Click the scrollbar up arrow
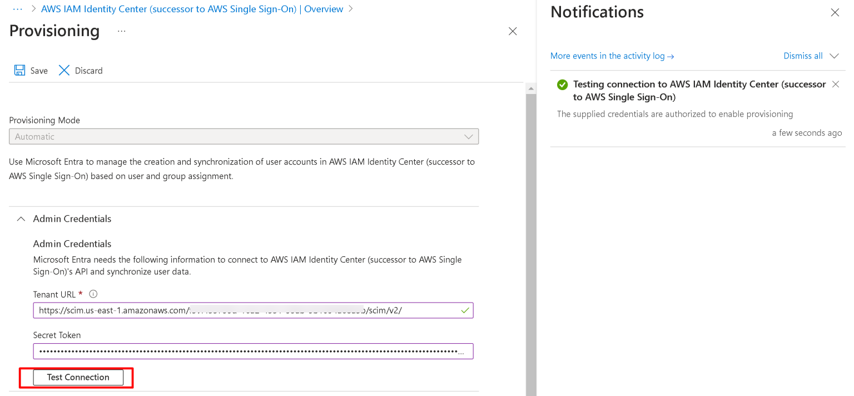This screenshot has height=396, width=854. (x=531, y=88)
